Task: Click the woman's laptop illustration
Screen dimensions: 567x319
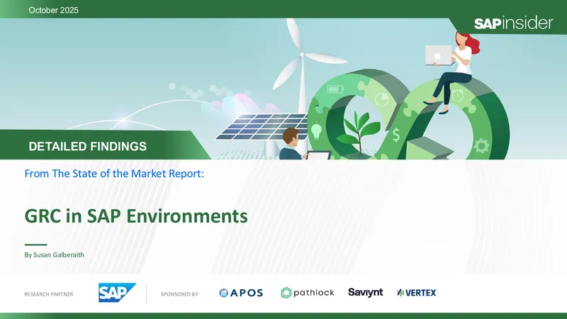Action: coord(439,55)
